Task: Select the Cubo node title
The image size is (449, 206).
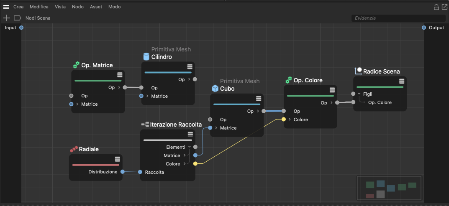Action: coord(227,89)
